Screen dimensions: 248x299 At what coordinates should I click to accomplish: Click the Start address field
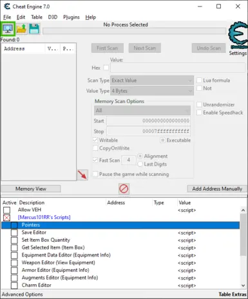pos(148,121)
